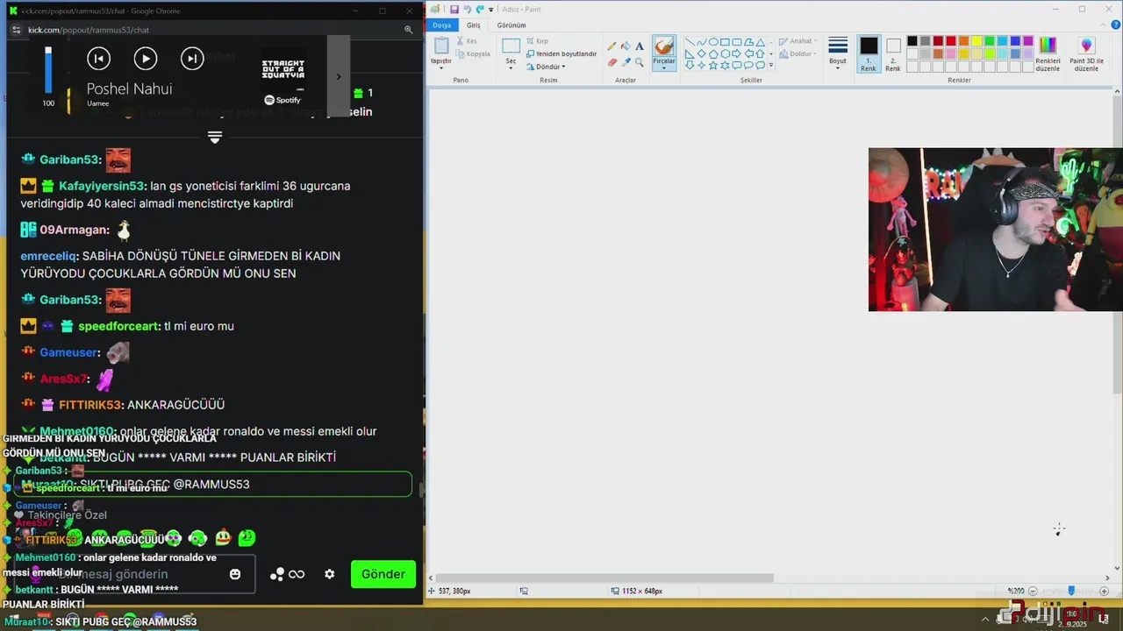
Task: Activate 2. Renk as active color
Action: point(892,53)
